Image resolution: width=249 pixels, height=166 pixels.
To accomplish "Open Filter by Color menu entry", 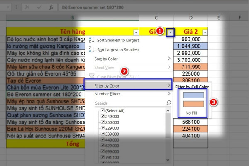I will click(x=128, y=86).
